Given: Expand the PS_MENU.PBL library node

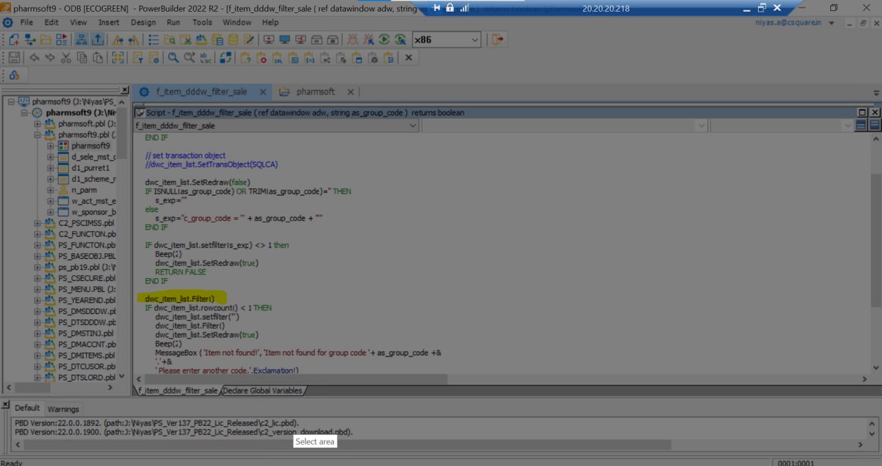Looking at the screenshot, I should click(x=38, y=289).
